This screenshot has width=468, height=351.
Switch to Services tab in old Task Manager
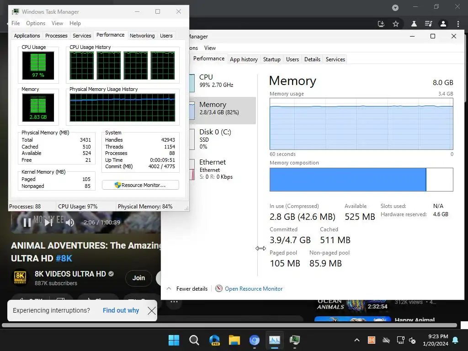tap(82, 36)
